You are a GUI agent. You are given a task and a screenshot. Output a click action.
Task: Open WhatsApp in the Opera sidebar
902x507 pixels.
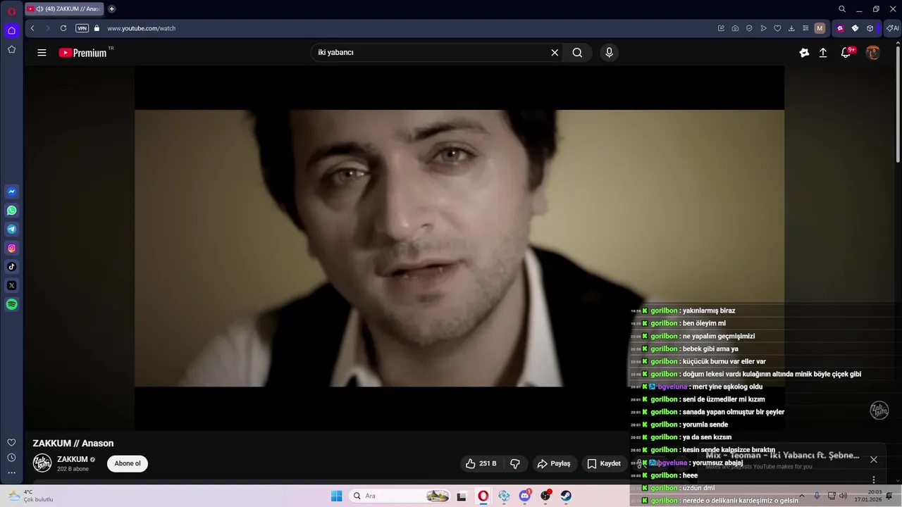pos(12,211)
